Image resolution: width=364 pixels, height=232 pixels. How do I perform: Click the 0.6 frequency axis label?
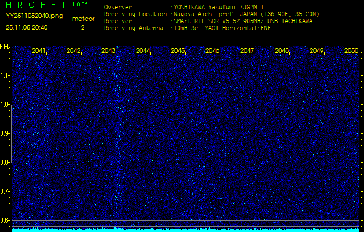click(x=5, y=220)
